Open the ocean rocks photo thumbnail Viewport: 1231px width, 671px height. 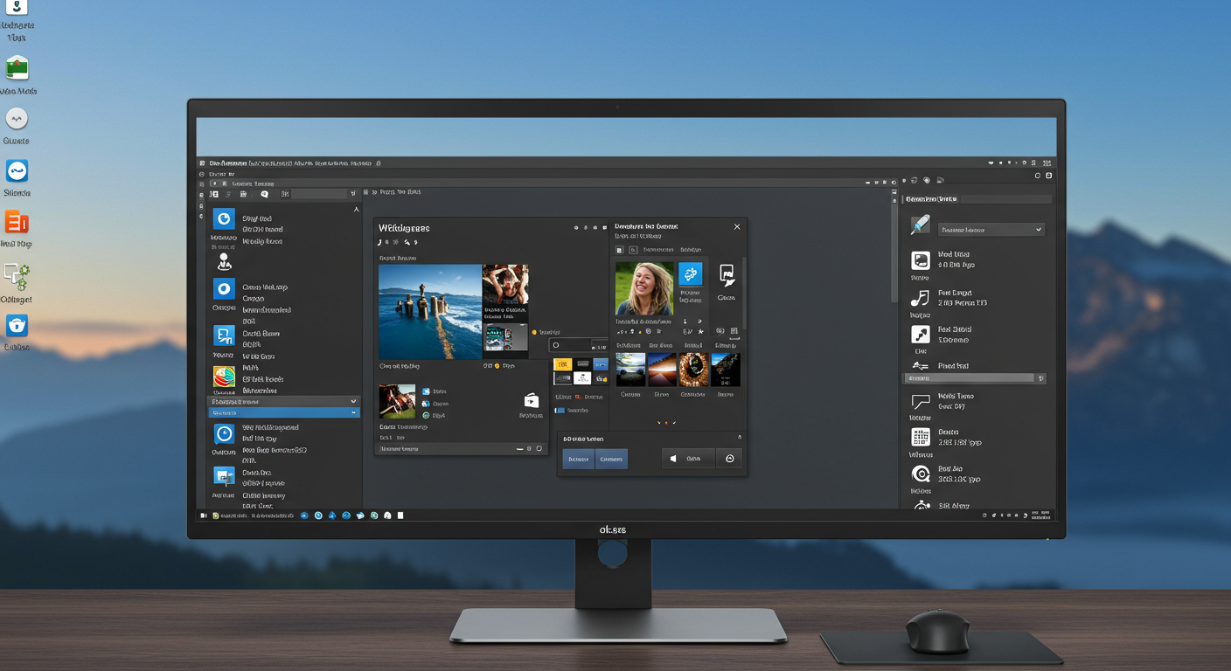click(x=429, y=312)
